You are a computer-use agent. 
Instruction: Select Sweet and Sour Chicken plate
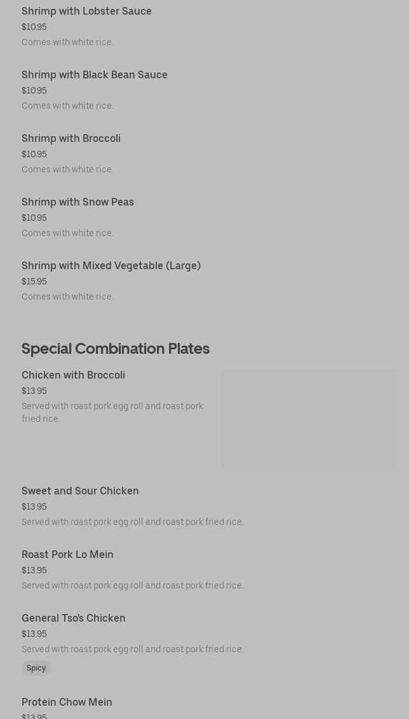(80, 491)
